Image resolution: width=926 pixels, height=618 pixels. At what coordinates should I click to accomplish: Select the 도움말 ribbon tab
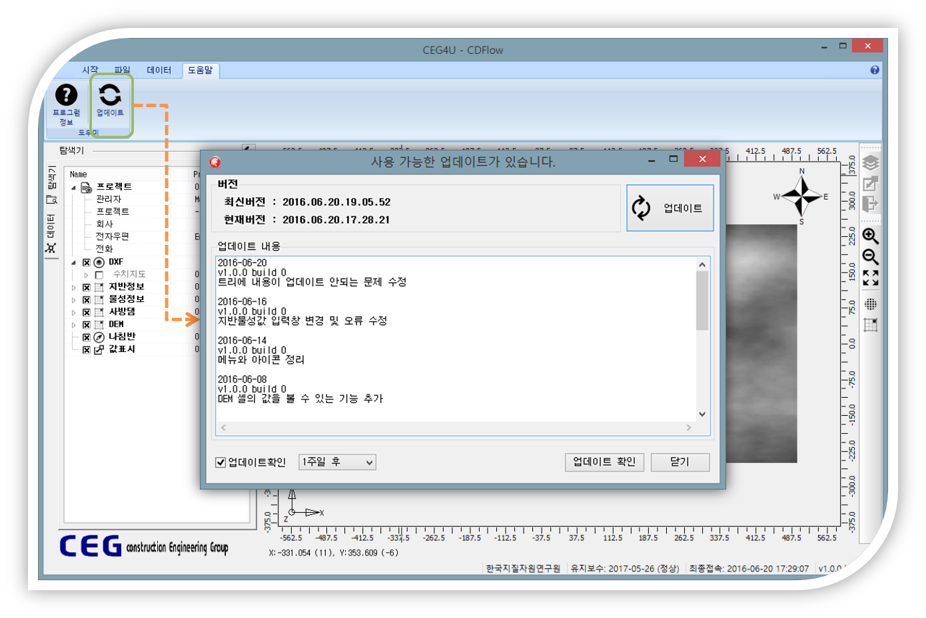pos(200,70)
